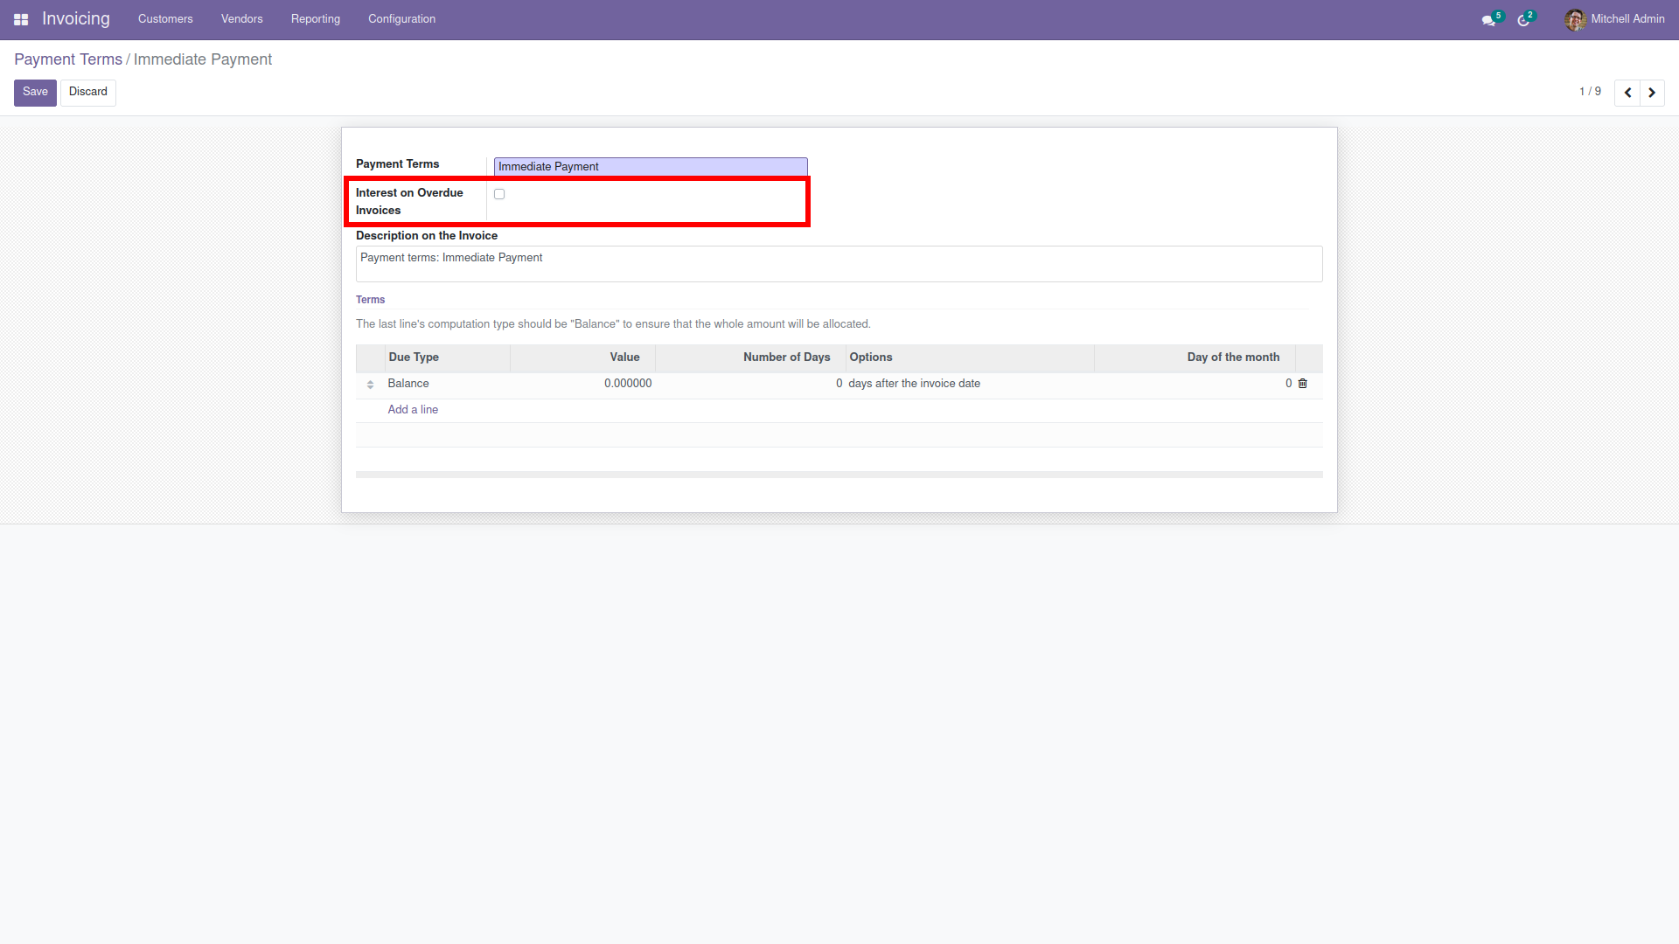This screenshot has height=944, width=1679.
Task: Delete the Balance term line
Action: 1303,384
